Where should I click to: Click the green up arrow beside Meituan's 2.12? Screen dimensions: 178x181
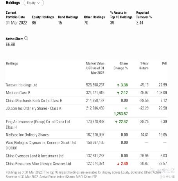click(x=118, y=93)
